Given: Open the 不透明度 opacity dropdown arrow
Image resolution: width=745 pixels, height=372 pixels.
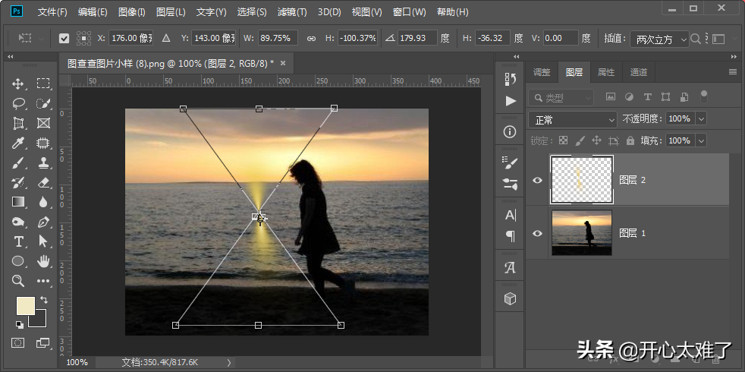Looking at the screenshot, I should 700,119.
